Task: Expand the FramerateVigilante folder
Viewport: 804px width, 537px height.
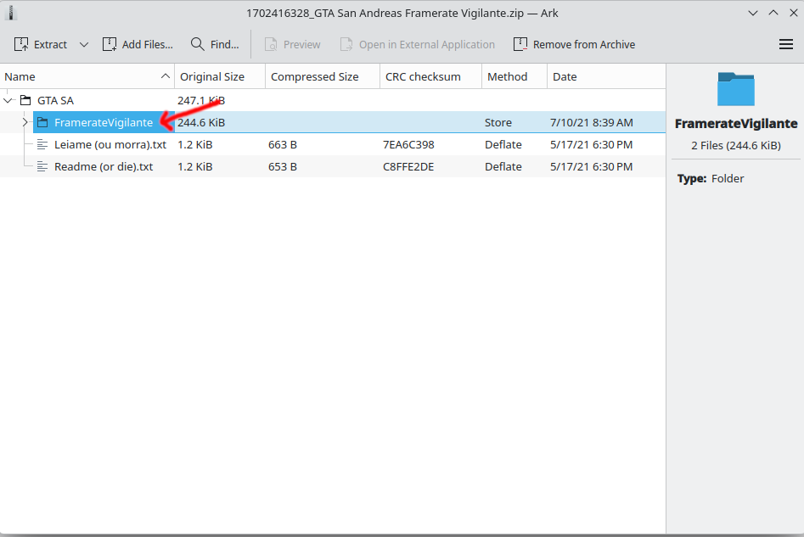Action: pyautogui.click(x=25, y=122)
